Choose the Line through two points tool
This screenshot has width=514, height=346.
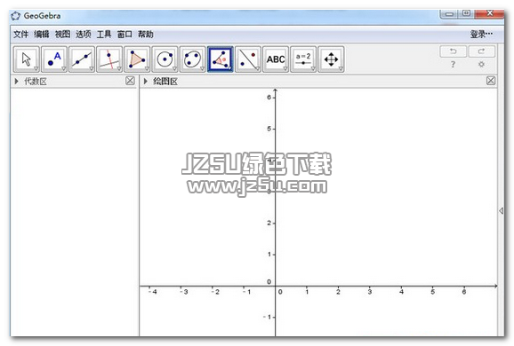82,59
